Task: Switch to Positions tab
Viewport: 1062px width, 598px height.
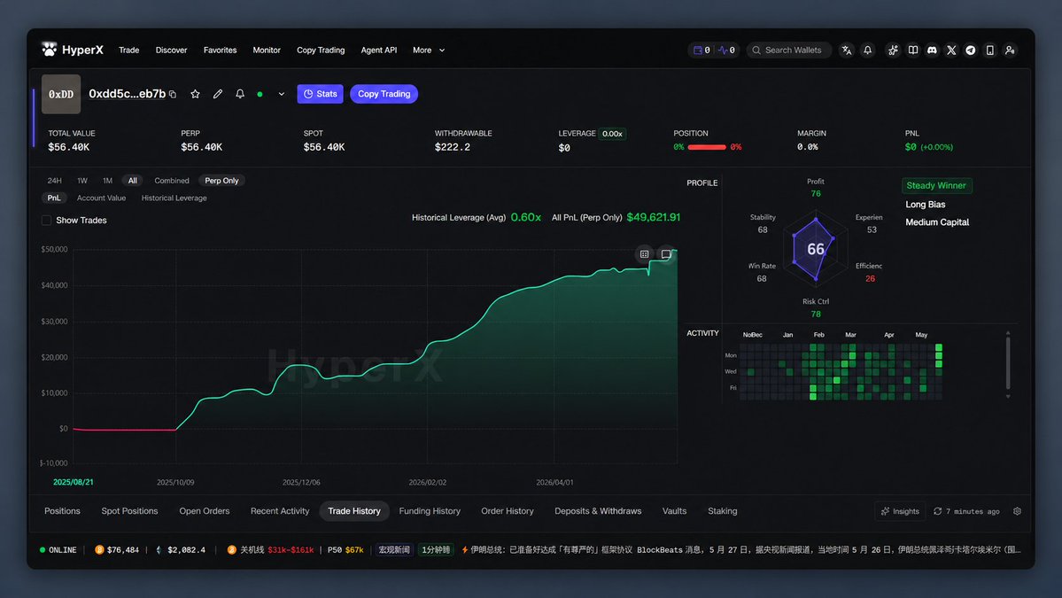Action: tap(62, 511)
